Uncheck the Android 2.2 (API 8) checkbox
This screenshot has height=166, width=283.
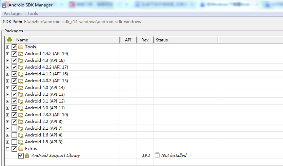[x=14, y=122]
